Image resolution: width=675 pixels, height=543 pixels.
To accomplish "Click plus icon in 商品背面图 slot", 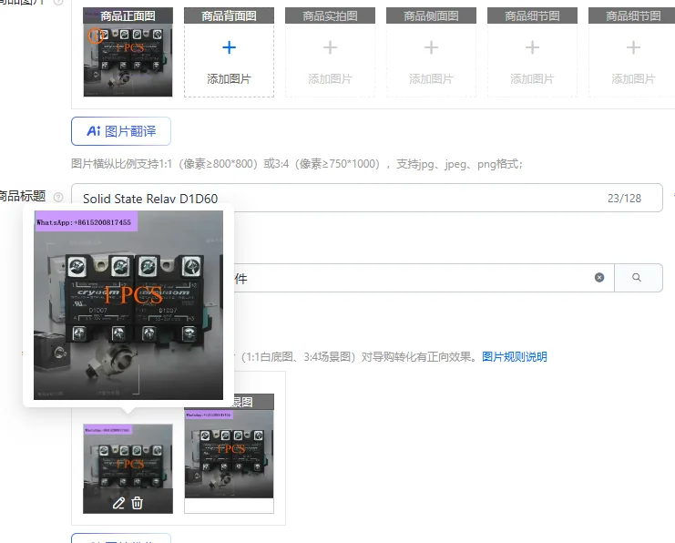I will [x=229, y=47].
